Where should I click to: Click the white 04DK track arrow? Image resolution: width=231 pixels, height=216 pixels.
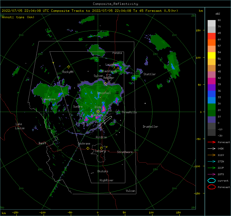(211, 149)
